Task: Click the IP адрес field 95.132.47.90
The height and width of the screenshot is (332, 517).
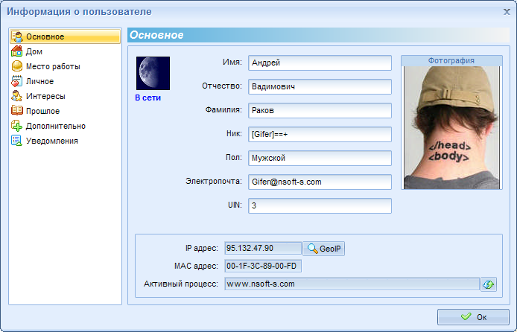Action: coord(263,248)
